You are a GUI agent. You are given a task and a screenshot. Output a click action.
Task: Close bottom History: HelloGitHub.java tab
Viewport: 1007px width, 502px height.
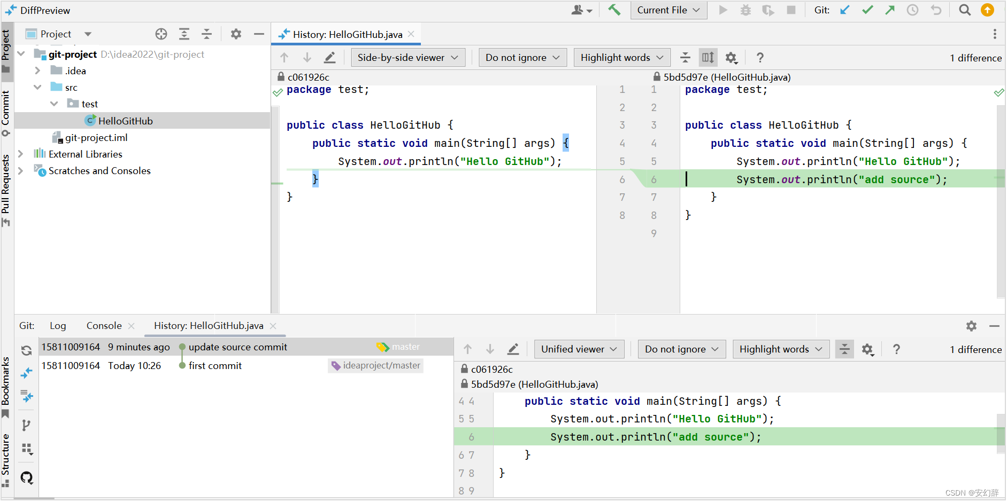(x=273, y=326)
